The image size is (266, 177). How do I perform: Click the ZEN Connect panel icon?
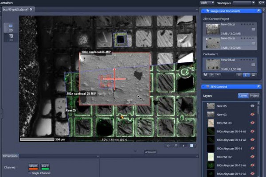click(207, 87)
